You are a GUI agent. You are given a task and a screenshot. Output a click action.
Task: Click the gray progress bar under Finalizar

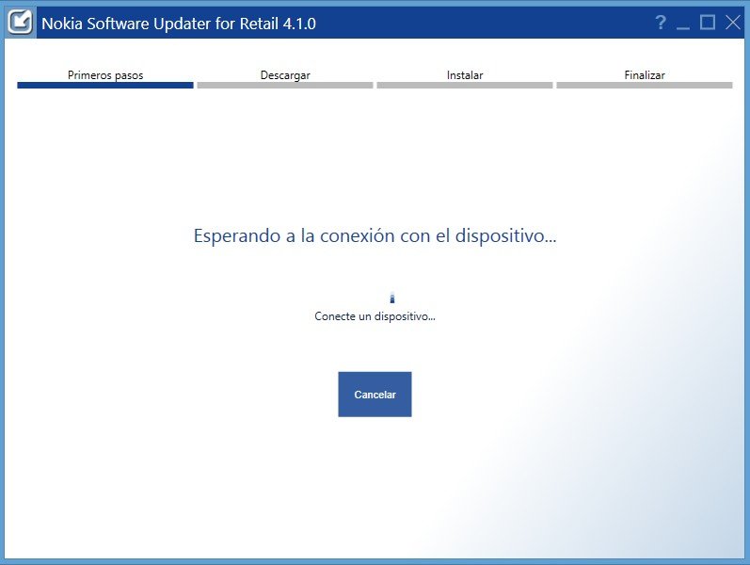click(x=645, y=86)
